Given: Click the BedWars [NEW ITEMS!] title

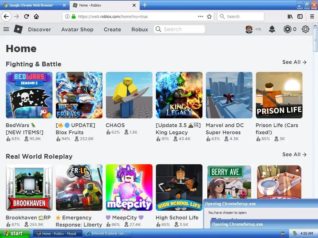Looking at the screenshot, I should pyautogui.click(x=25, y=129).
